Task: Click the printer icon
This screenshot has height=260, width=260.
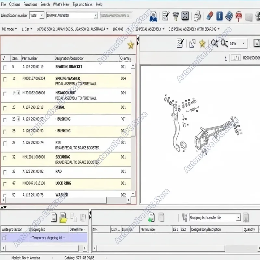Action: [x=197, y=16]
